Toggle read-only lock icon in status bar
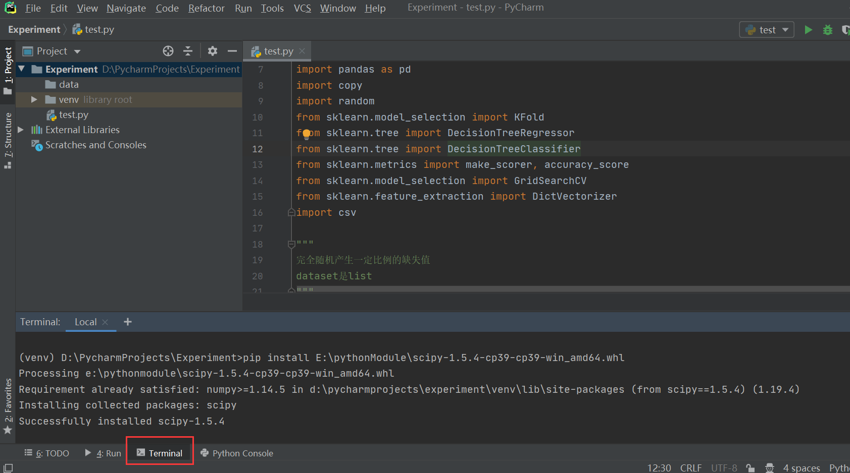 pos(751,467)
